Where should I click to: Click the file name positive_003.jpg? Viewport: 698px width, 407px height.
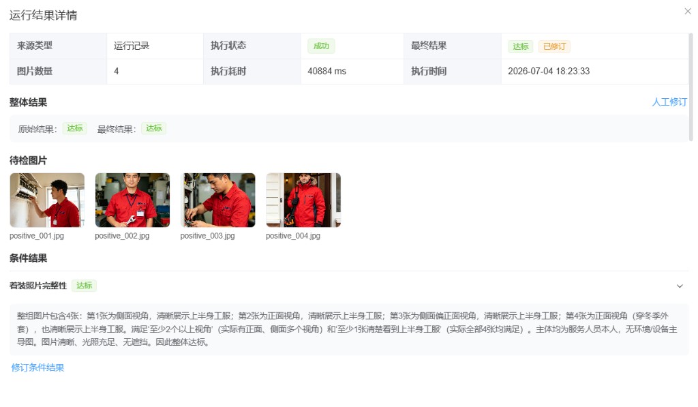tap(207, 236)
